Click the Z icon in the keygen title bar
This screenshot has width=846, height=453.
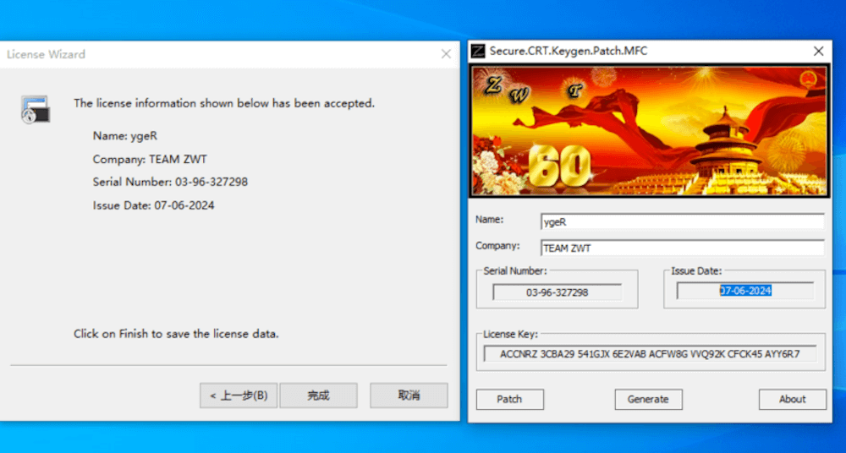click(478, 52)
